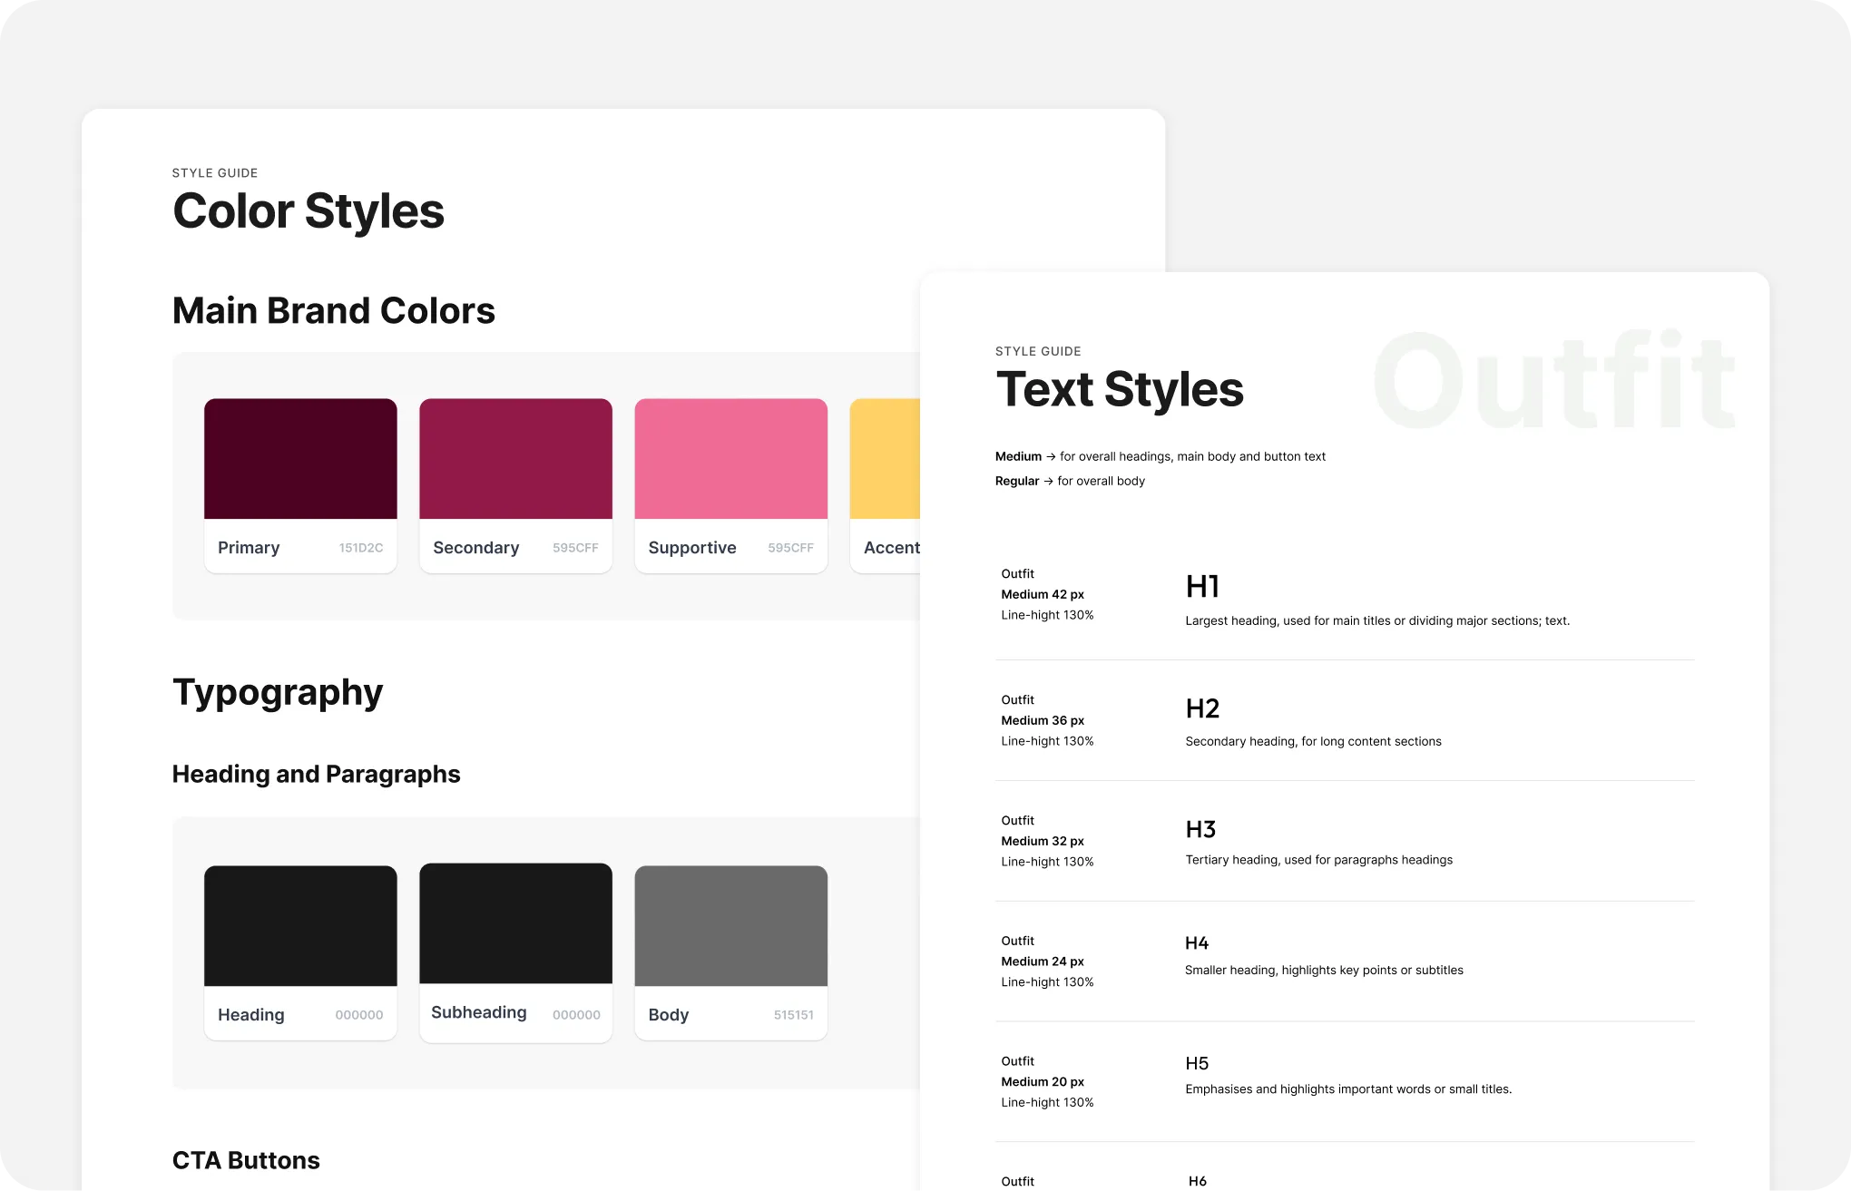Click the hex value '515151'
1851x1191 pixels.
point(794,1015)
